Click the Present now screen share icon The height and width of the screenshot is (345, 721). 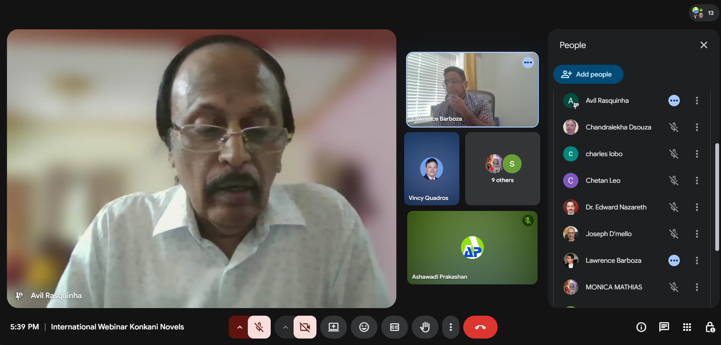[334, 327]
